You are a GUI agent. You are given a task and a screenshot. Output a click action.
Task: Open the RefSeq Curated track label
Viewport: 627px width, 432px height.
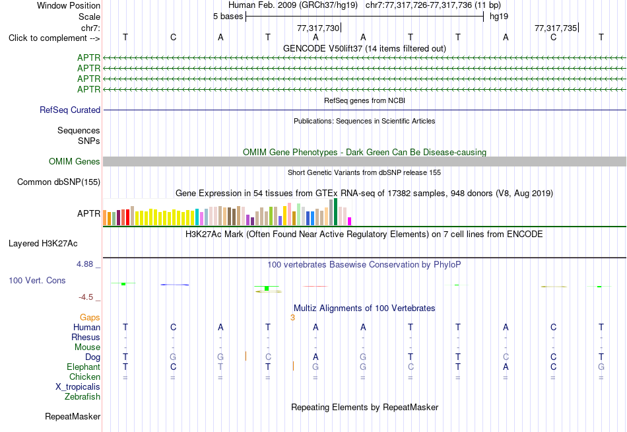[70, 110]
